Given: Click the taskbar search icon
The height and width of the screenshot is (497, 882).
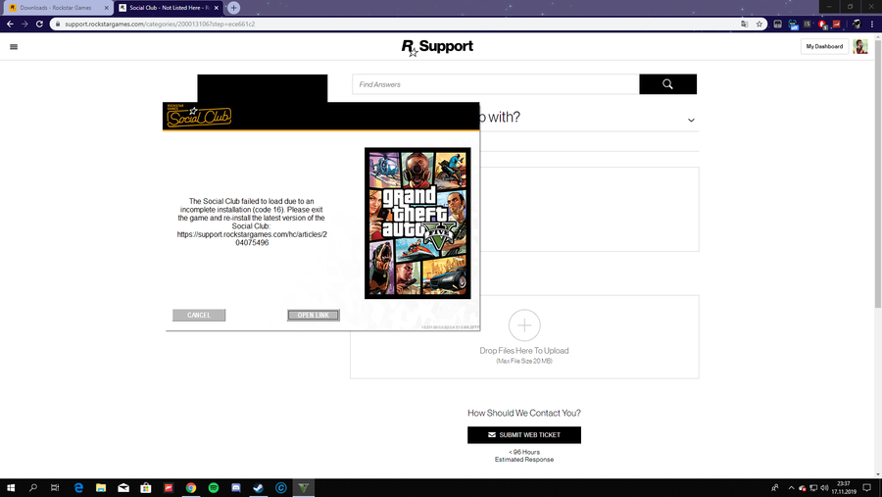Looking at the screenshot, I should [32, 488].
